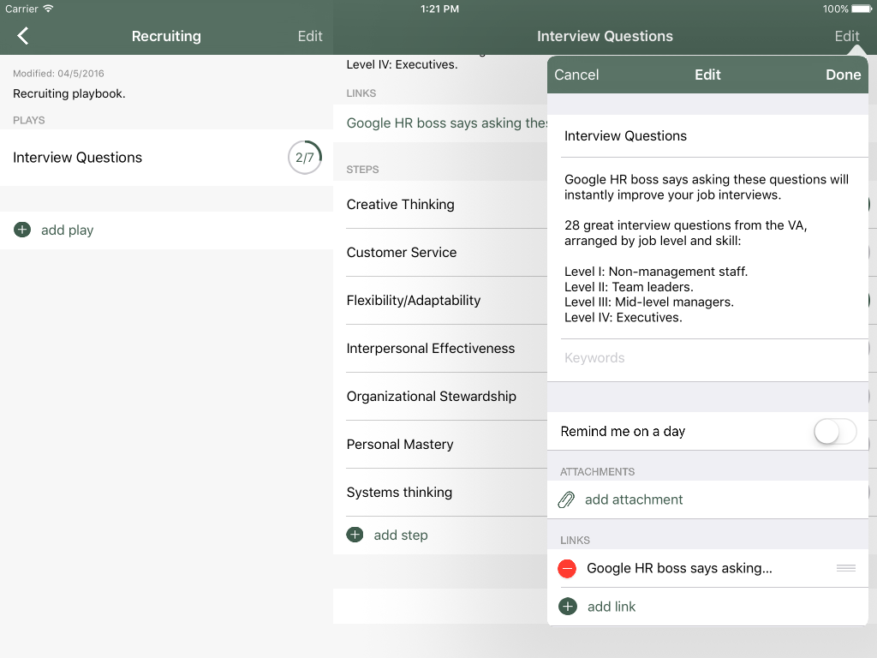Tap the Wi-Fi status icon
The width and height of the screenshot is (877, 658).
[48, 9]
